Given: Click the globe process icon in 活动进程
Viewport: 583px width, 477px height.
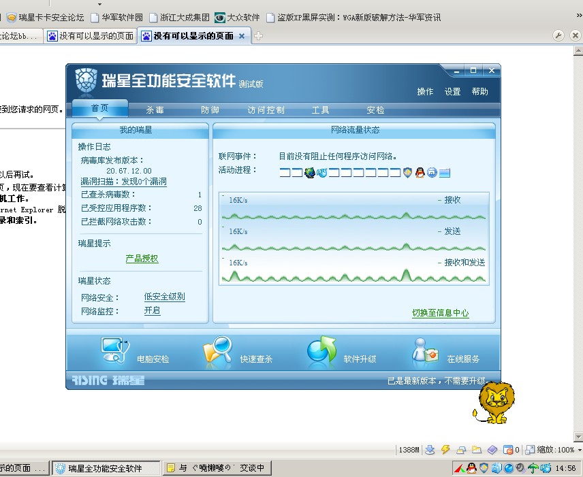Looking at the screenshot, I should 309,172.
